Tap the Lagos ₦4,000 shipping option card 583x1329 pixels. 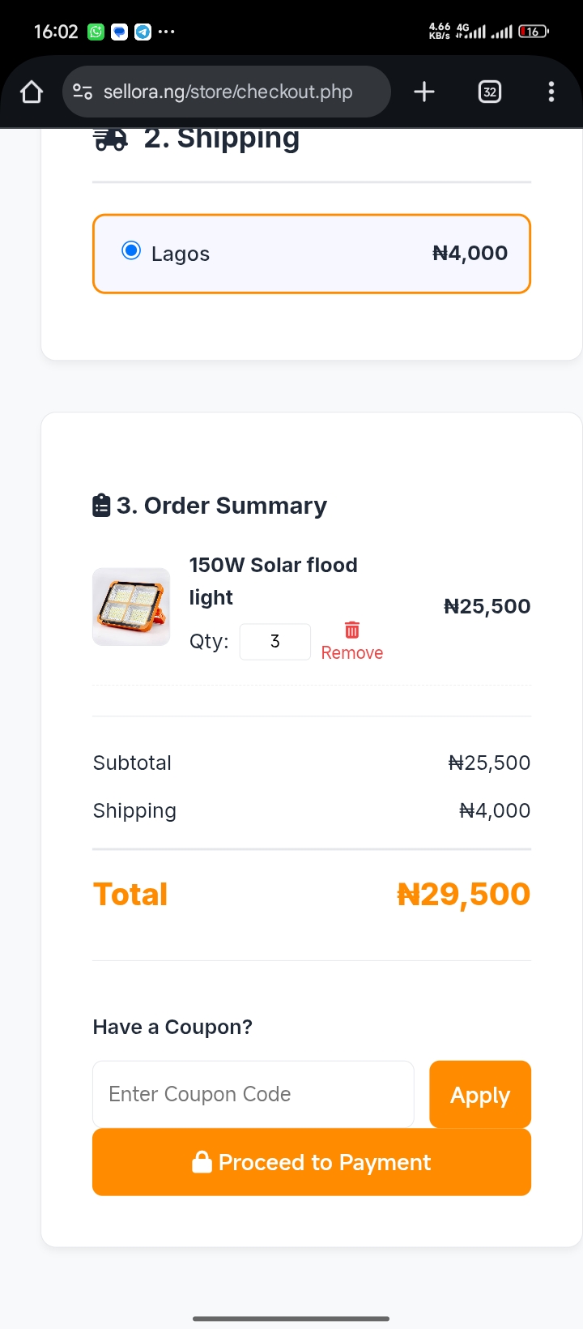point(312,254)
